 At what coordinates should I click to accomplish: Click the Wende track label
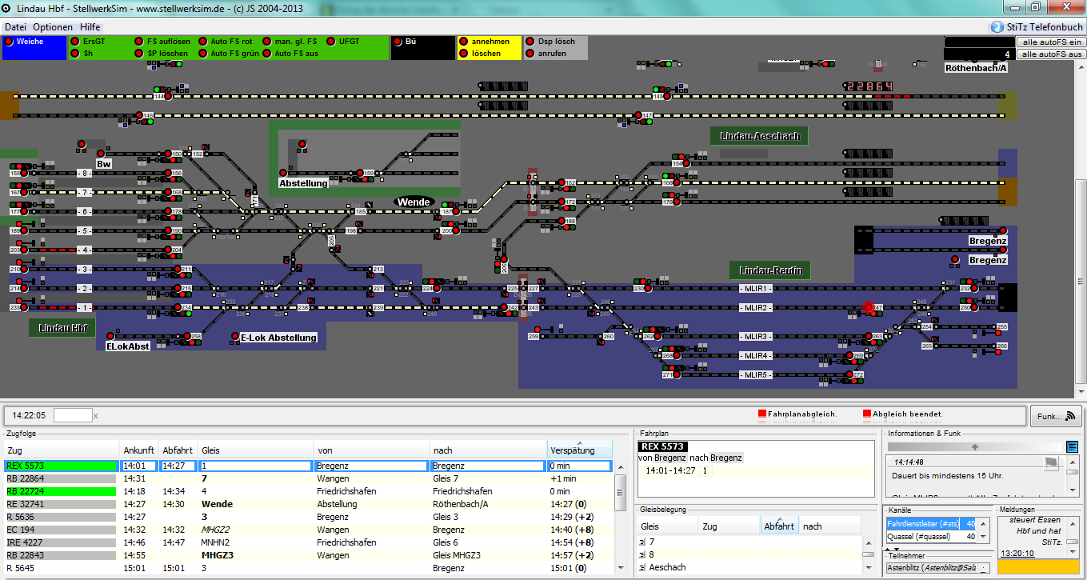(x=414, y=202)
